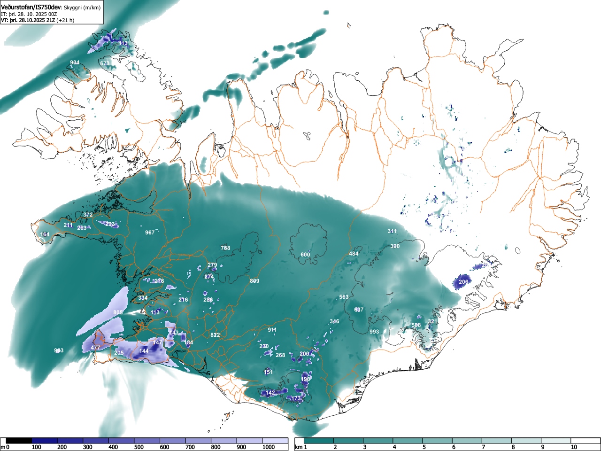Click the dark teal 1–2 km legend swatch
601x451 pixels.
coord(319,441)
